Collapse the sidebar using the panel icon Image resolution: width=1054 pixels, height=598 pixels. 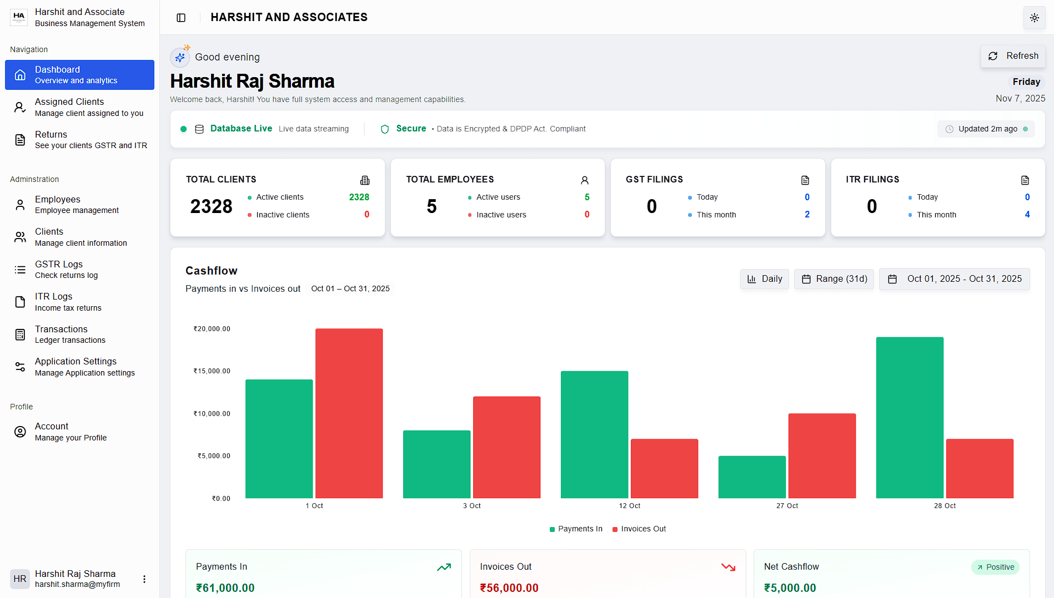pyautogui.click(x=181, y=17)
